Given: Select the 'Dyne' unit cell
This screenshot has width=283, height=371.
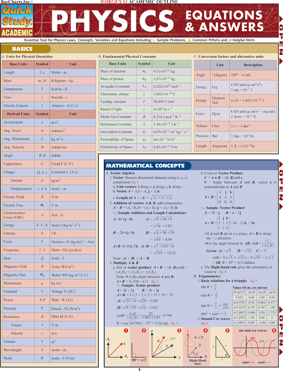Looking at the screenshot, I should click(220, 114).
